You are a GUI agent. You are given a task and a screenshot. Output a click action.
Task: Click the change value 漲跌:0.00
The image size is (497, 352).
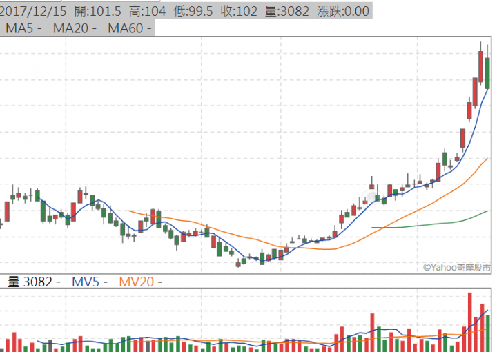pos(343,12)
